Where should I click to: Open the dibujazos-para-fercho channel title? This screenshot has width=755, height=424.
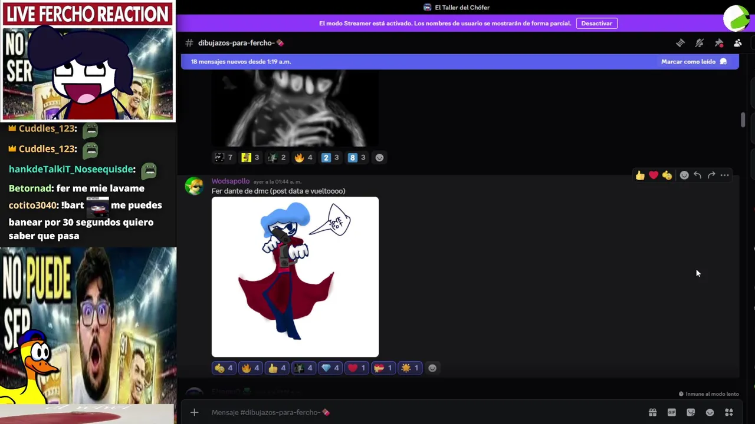pyautogui.click(x=241, y=43)
